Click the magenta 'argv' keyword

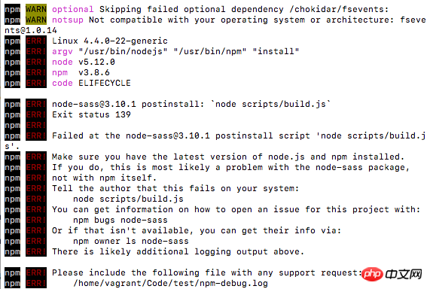(63, 51)
